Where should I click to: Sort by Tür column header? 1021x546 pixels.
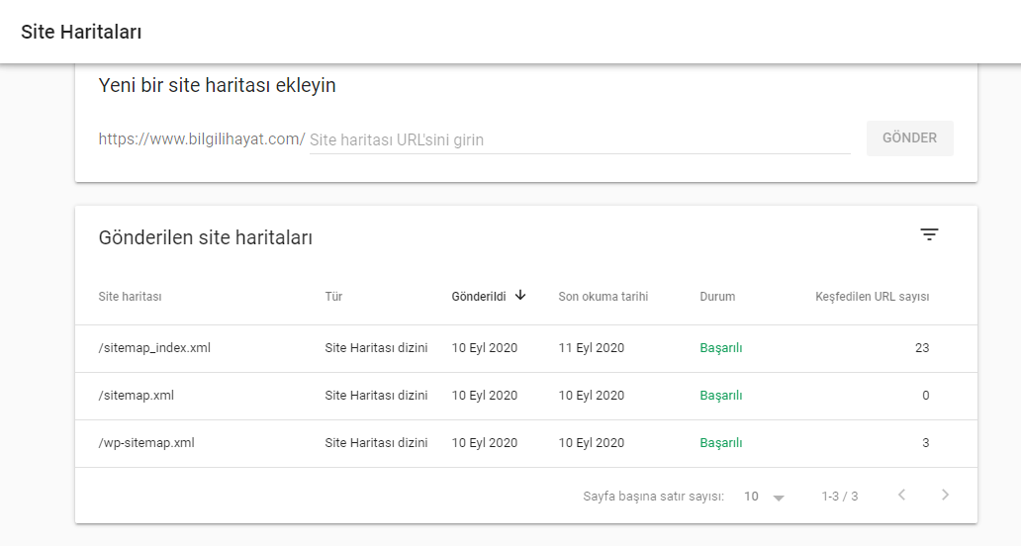click(333, 297)
